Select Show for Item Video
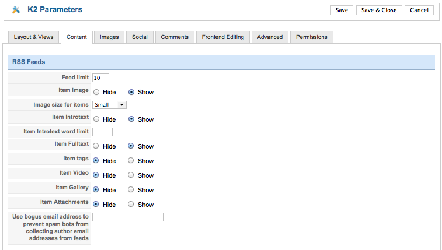This screenshot has height=250, width=442. [x=131, y=175]
